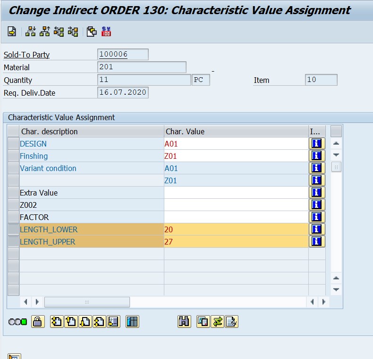Image resolution: width=373 pixels, height=359 pixels.
Task: Click the Finshing value cell Z01
Action: pyautogui.click(x=236, y=156)
